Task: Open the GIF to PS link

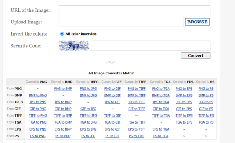Action: coord(206,109)
